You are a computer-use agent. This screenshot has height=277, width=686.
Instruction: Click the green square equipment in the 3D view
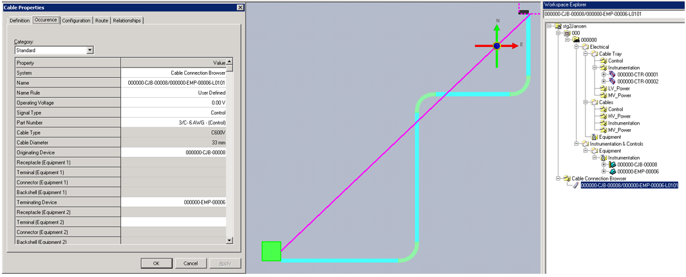click(x=271, y=251)
